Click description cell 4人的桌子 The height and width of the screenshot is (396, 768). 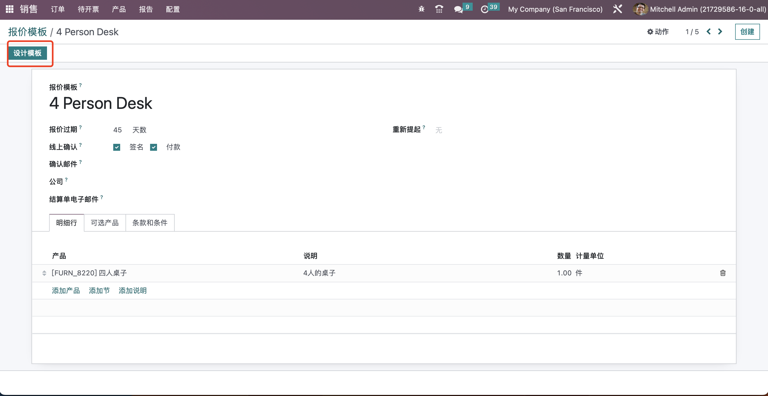click(319, 273)
